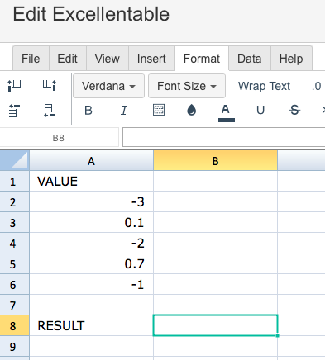Select column B header
This screenshot has width=325, height=360.
click(215, 161)
